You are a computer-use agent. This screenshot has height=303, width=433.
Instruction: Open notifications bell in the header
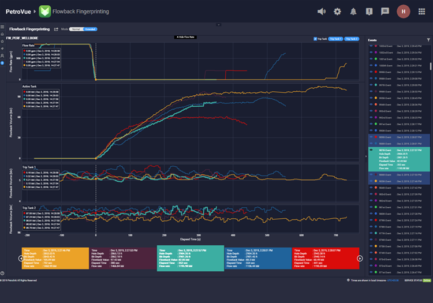(353, 12)
